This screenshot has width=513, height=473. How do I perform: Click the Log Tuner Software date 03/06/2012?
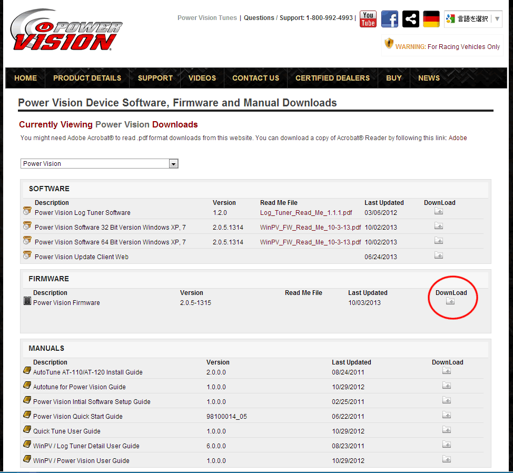point(381,213)
